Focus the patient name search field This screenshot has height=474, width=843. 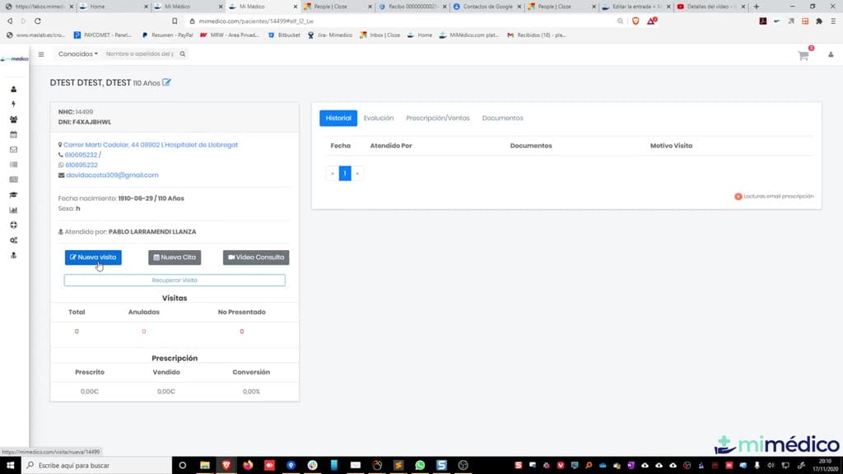pos(140,54)
